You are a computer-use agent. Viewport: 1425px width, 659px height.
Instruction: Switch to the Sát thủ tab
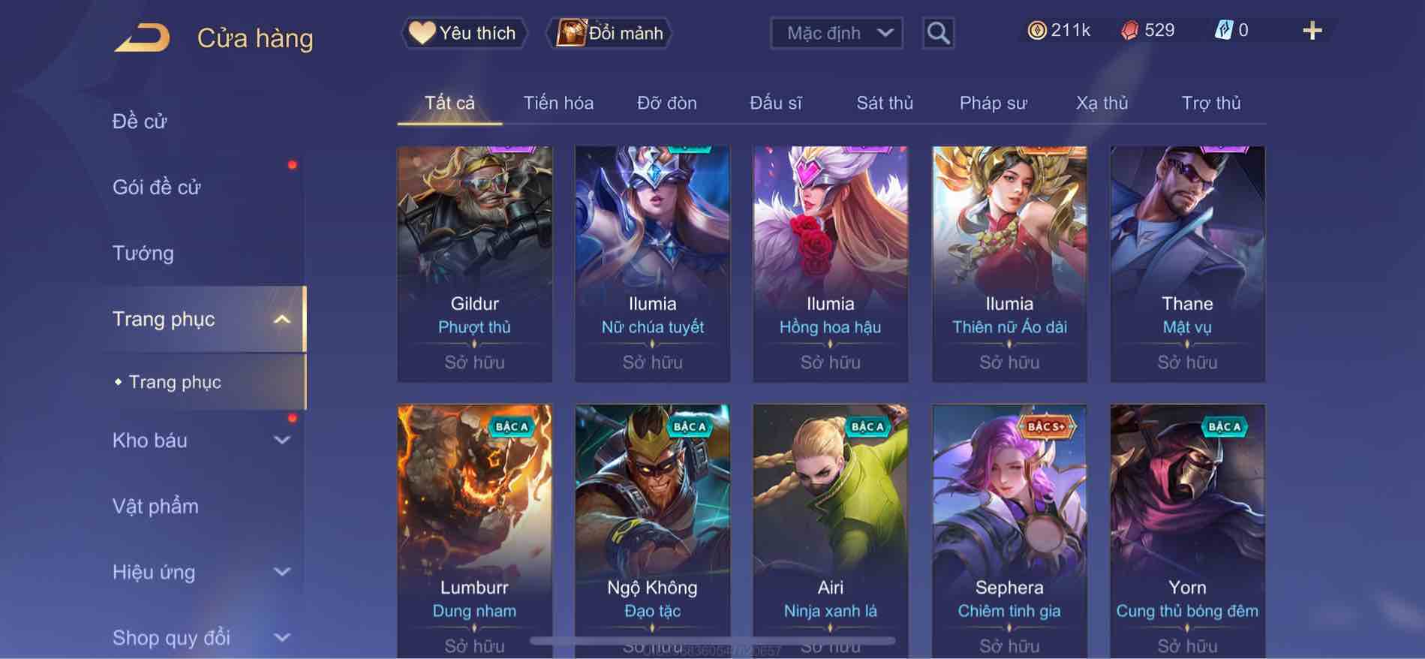click(885, 103)
